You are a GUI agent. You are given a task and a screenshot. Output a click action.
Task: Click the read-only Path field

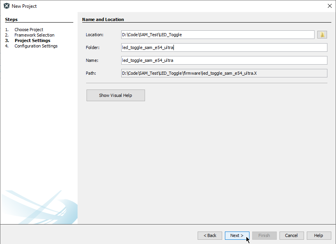click(224, 73)
